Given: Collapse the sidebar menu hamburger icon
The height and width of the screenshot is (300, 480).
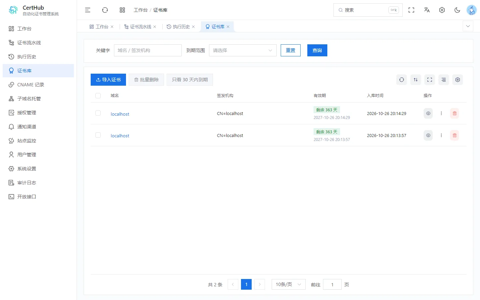Looking at the screenshot, I should 88,10.
